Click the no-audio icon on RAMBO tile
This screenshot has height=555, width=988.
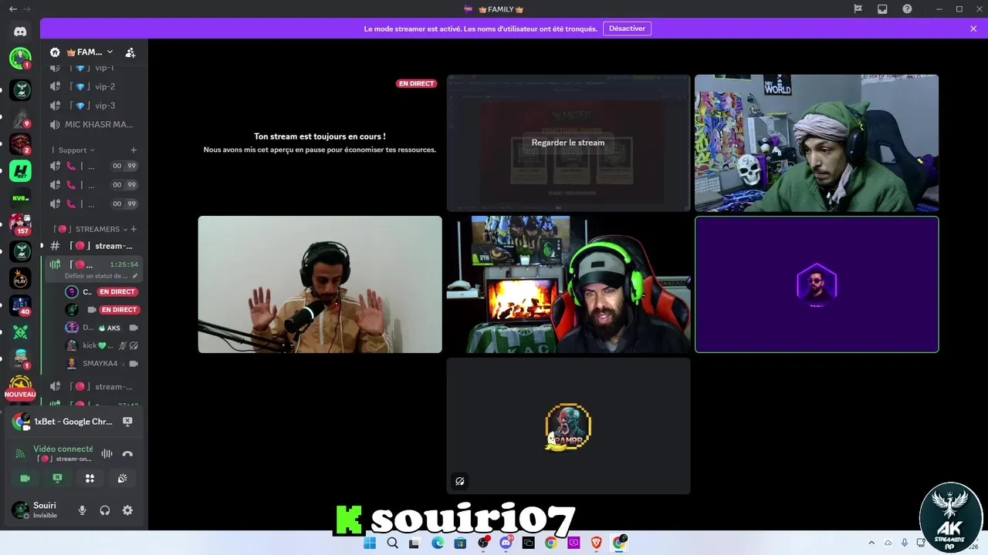[460, 481]
